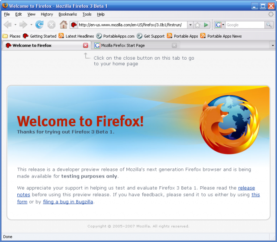
Task: Click the Forward arrow navigation button
Action: pos(23,25)
